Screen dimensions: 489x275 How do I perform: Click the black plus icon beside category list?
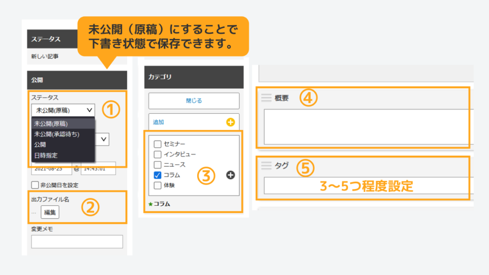[x=231, y=175]
